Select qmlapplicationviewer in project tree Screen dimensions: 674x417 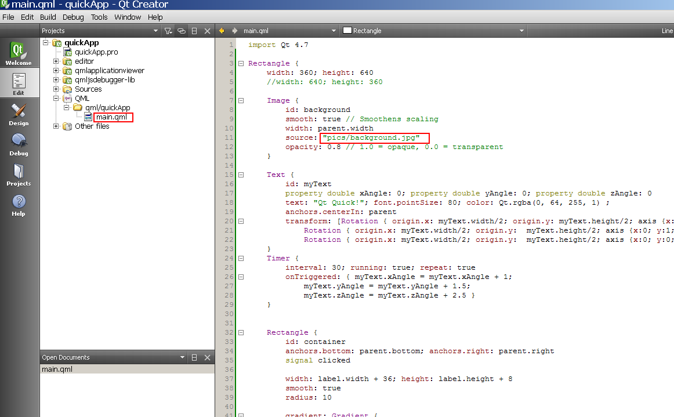point(110,71)
